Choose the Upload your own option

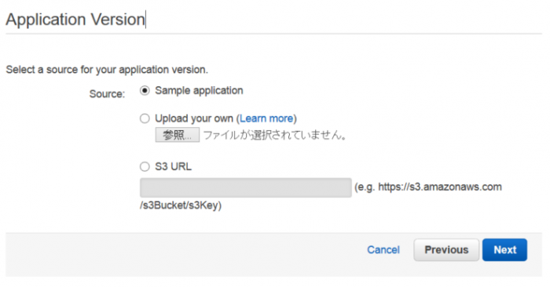[145, 118]
